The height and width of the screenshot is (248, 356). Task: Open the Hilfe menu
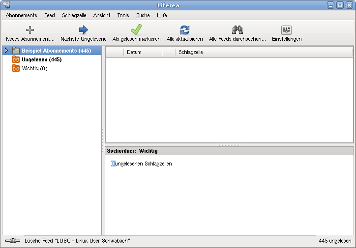pos(162,15)
